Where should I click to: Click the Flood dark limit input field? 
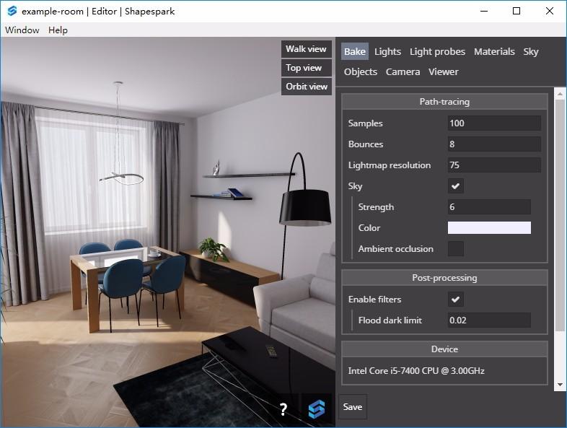489,320
